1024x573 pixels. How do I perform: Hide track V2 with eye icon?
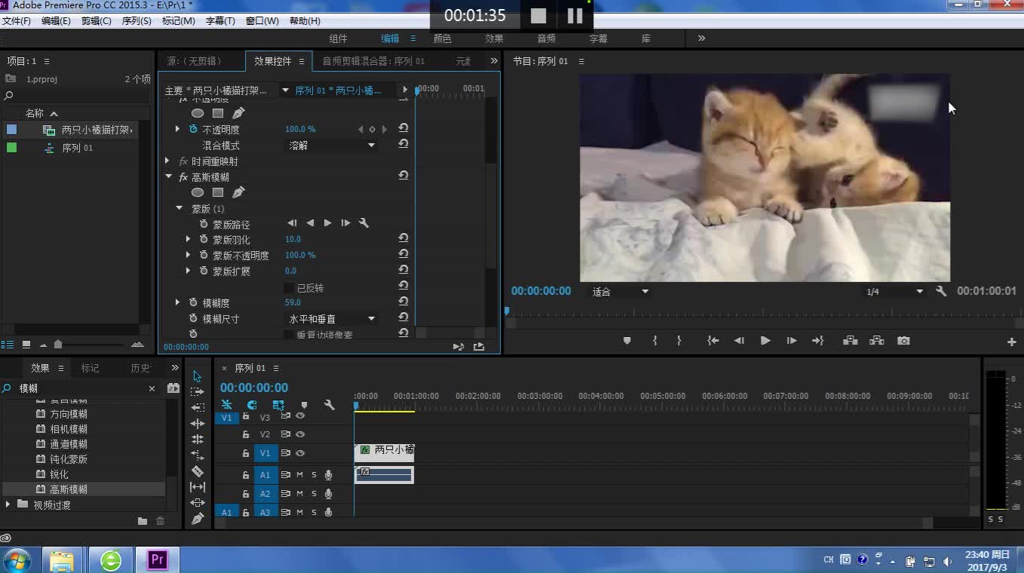300,434
